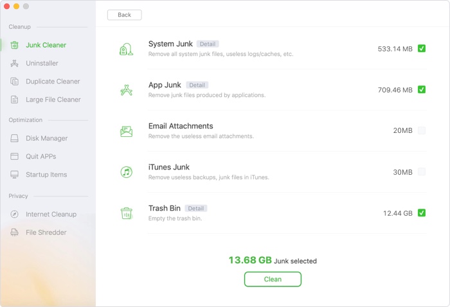Open File Shredder label
This screenshot has width=450, height=307.
(46, 232)
